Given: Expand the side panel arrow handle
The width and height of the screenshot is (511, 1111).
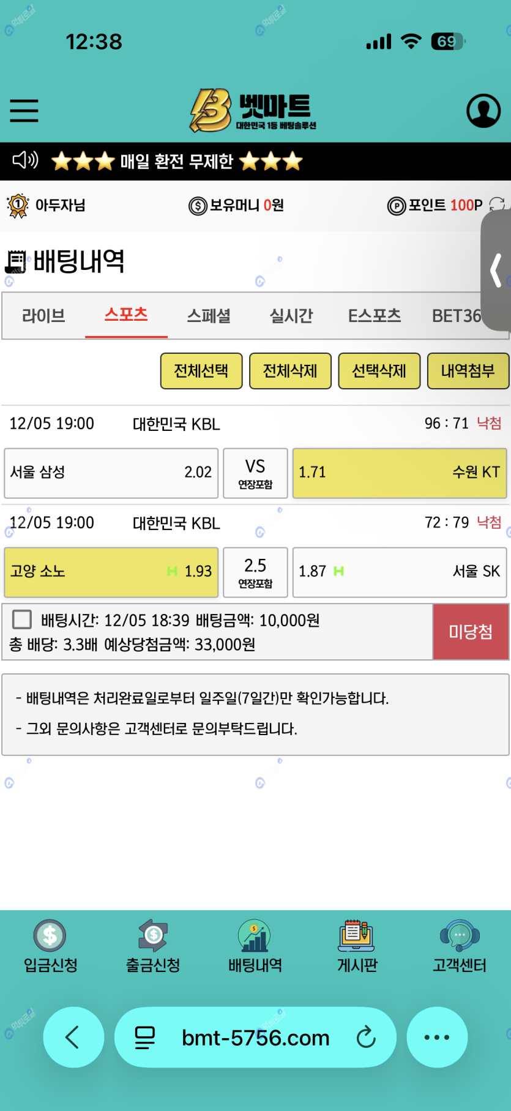Looking at the screenshot, I should click(x=496, y=270).
